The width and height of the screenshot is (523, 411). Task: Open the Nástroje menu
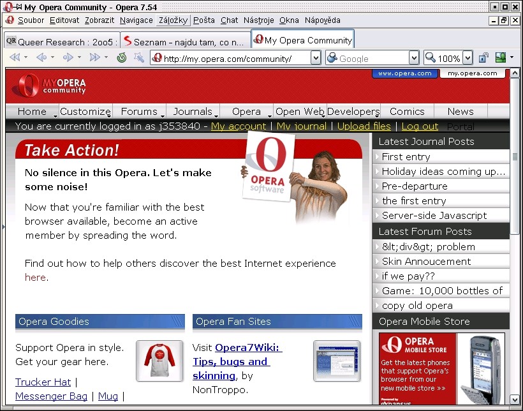258,20
